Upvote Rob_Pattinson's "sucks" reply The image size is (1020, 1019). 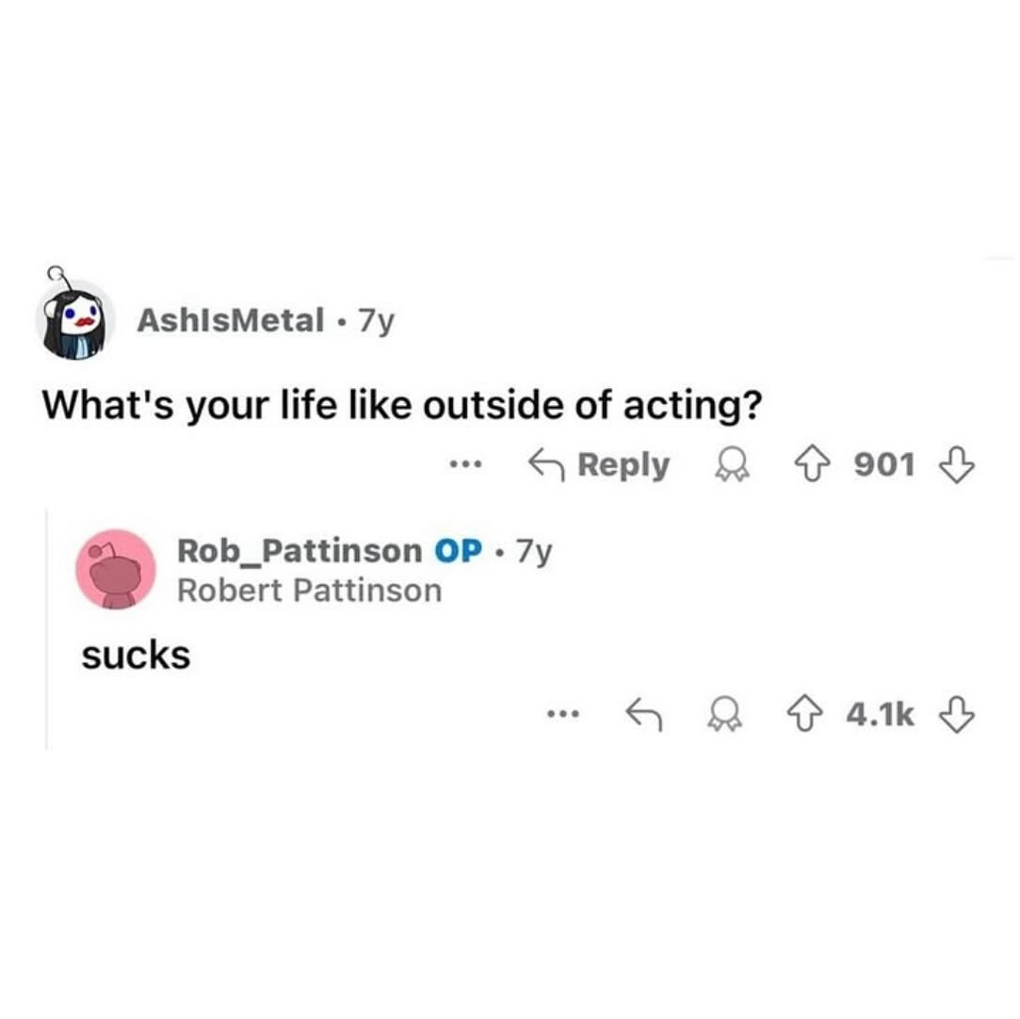(x=805, y=715)
